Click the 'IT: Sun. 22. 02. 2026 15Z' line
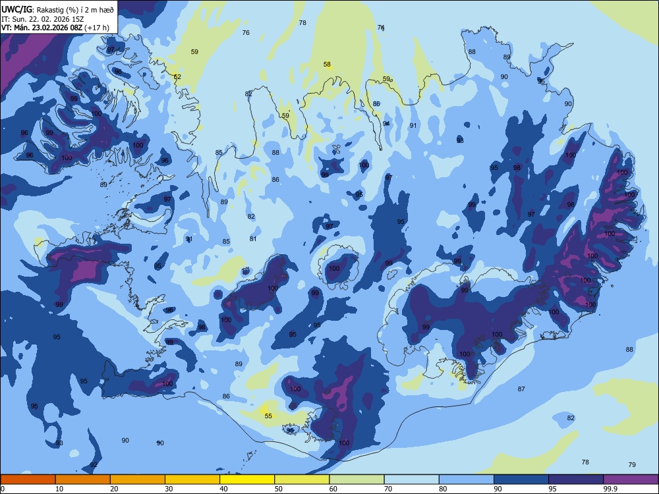Image resolution: width=659 pixels, height=494 pixels. tap(43, 19)
